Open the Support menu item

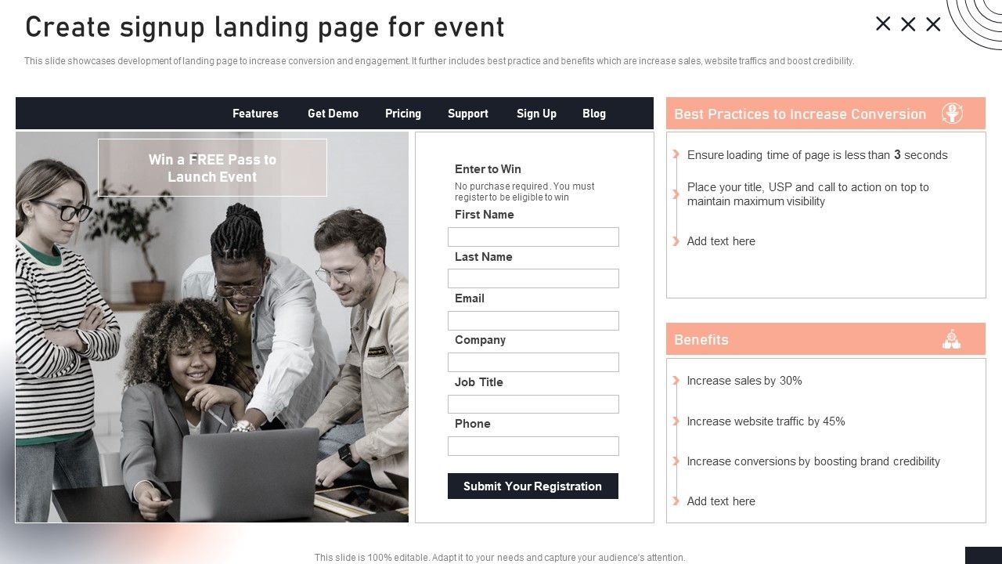[x=468, y=114]
